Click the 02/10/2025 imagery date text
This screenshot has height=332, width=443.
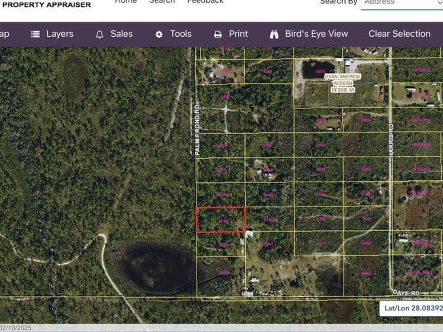click(x=16, y=328)
